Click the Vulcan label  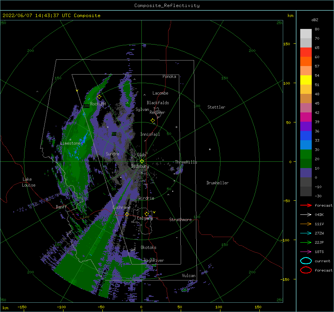[189, 276]
